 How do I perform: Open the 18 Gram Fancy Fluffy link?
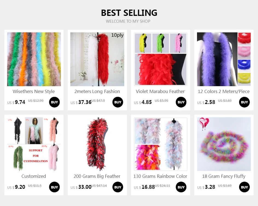224,176
